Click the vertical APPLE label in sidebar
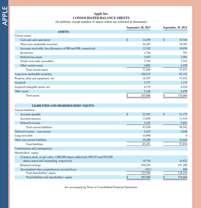Screen dimensions: 201x208 click(5, 16)
